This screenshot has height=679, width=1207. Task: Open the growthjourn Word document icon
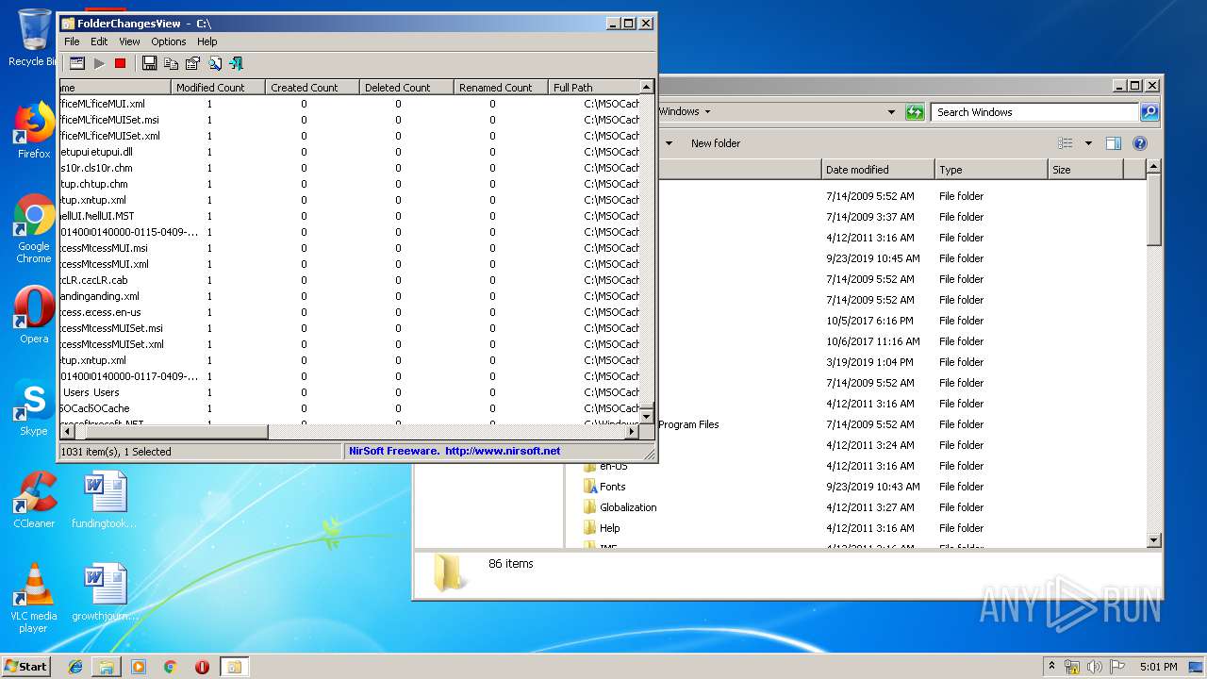tap(104, 593)
